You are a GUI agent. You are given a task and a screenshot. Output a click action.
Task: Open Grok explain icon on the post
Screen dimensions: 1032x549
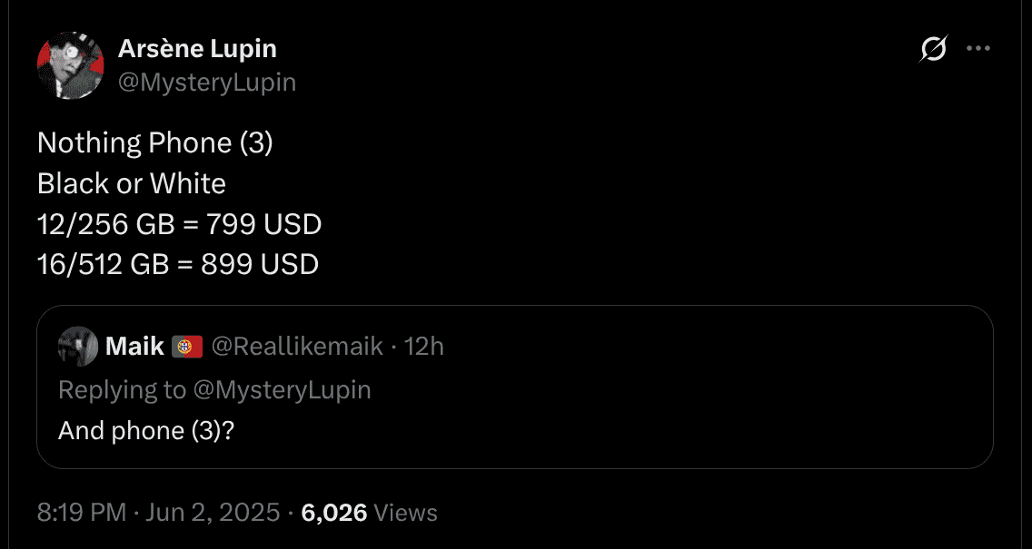(x=933, y=50)
